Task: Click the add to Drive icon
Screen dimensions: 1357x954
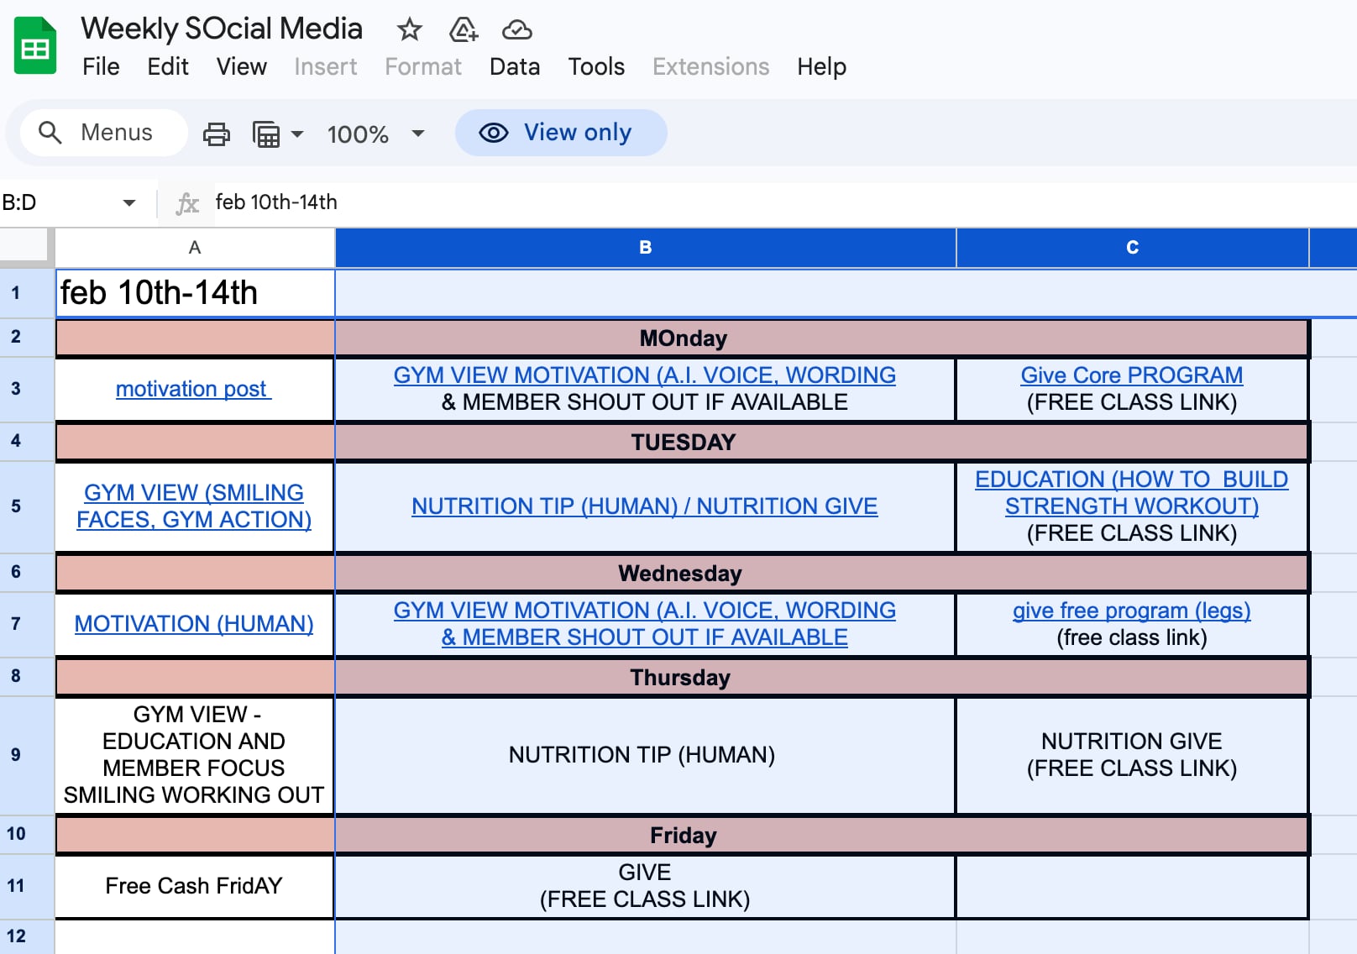Action: (464, 30)
